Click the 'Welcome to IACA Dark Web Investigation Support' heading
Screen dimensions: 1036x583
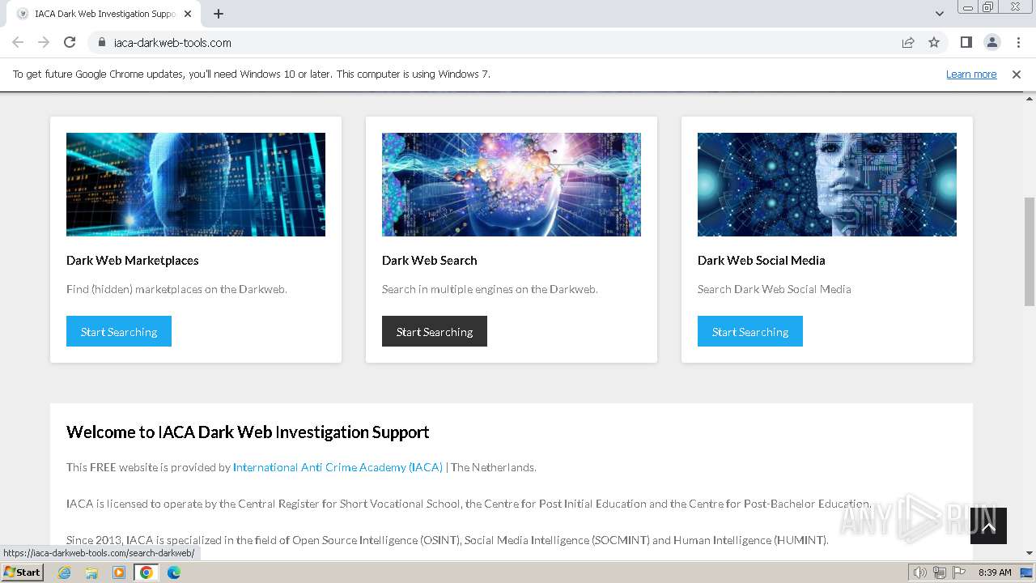coord(248,432)
